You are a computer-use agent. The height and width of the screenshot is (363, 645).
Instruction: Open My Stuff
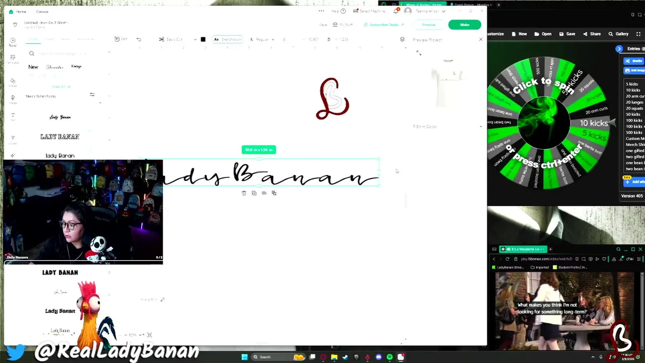tap(342, 25)
